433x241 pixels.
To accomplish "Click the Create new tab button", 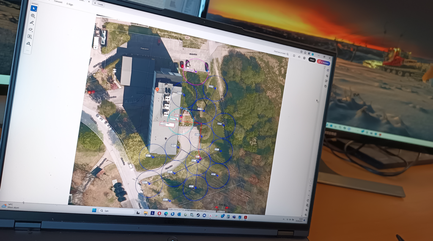I will coord(98,3).
